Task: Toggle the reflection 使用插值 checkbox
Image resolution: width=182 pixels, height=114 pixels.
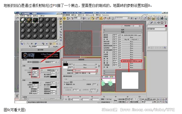Action: 38,77
